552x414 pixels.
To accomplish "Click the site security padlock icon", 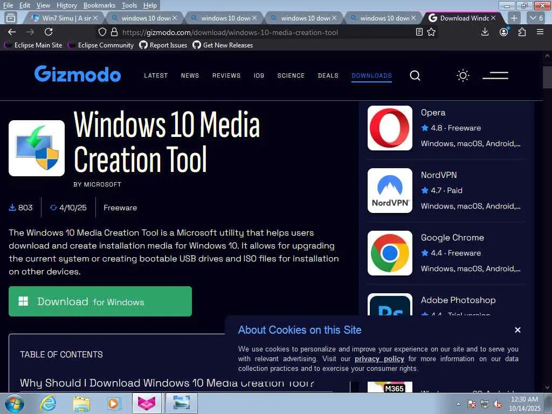I will click(x=114, y=32).
